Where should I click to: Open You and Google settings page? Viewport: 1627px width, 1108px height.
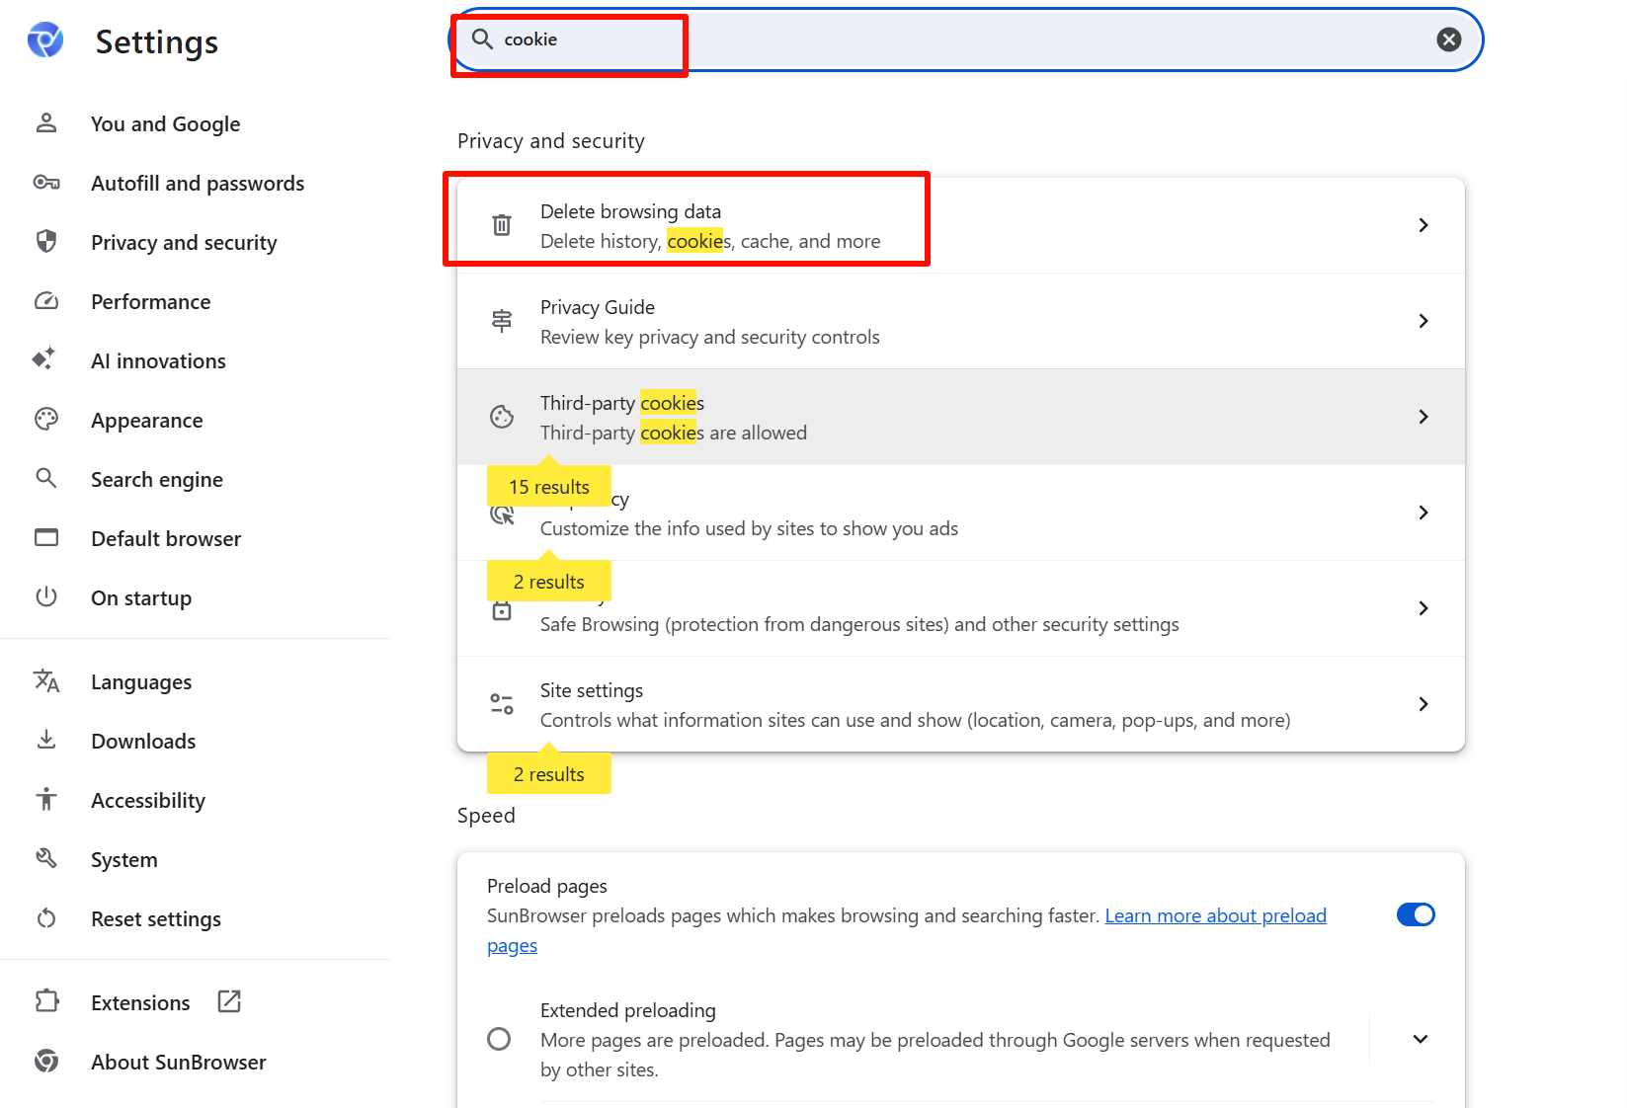165,124
